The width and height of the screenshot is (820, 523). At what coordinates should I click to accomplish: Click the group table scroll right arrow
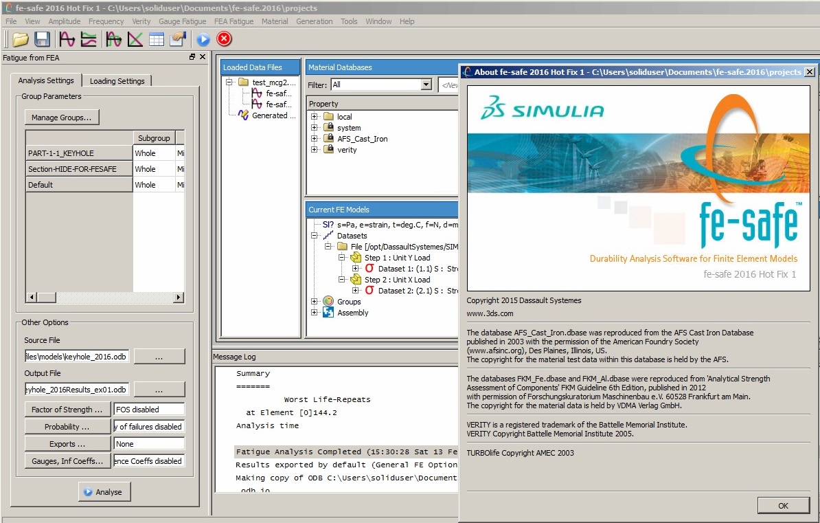click(x=179, y=298)
